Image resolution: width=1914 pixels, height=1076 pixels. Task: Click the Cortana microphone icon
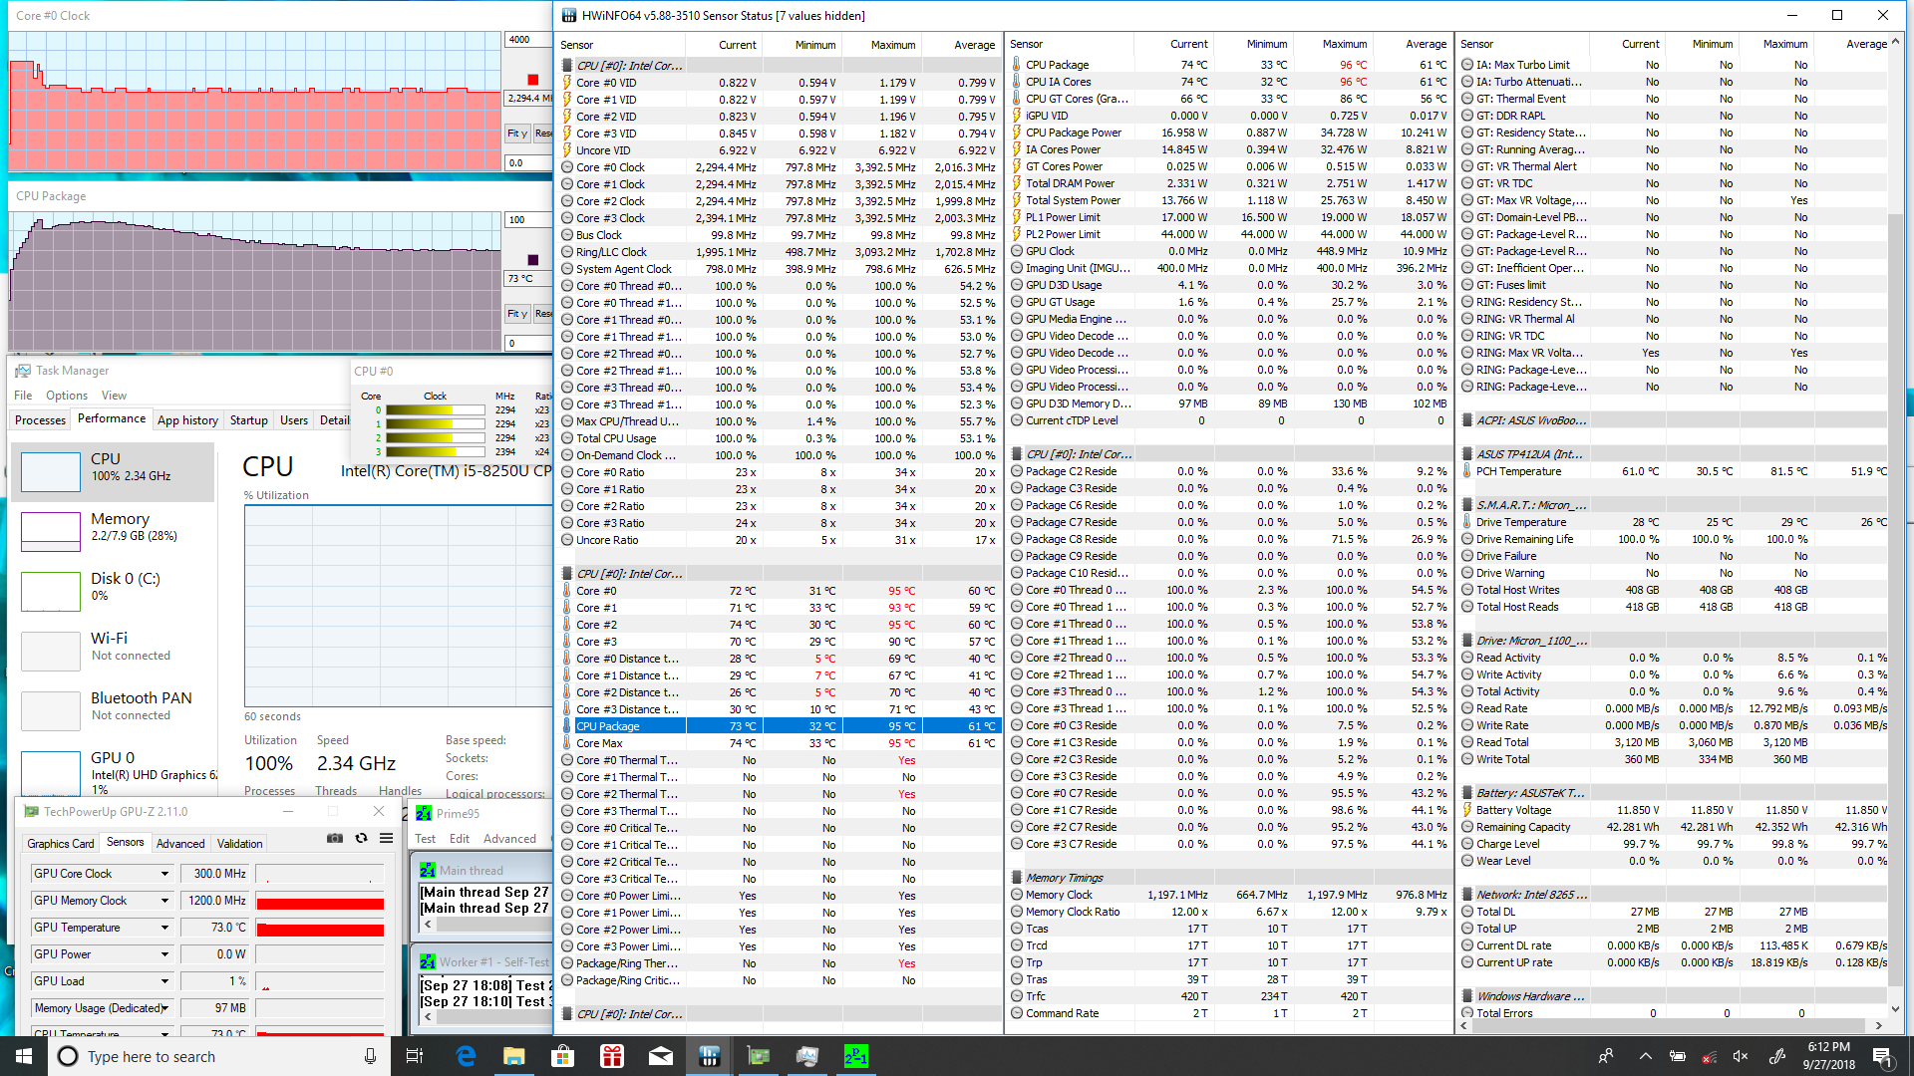[370, 1056]
